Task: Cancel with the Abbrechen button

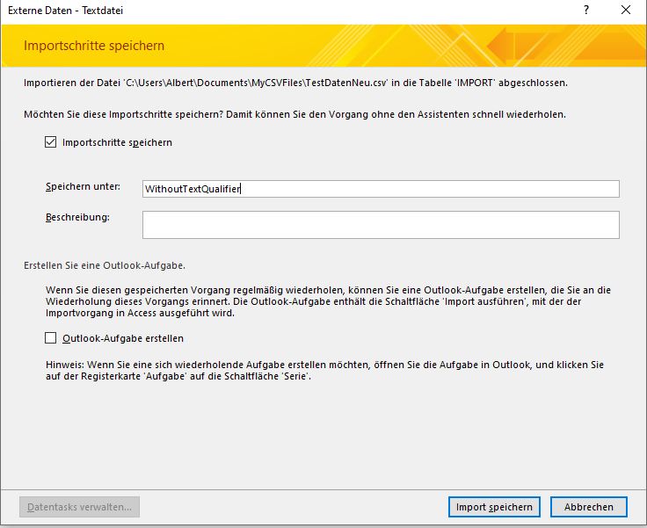Action: point(588,507)
